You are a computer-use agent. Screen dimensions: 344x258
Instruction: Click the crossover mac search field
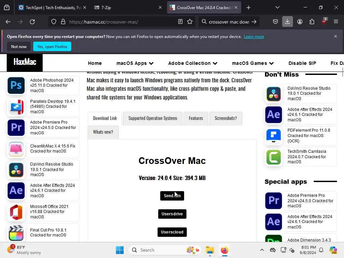(x=229, y=22)
